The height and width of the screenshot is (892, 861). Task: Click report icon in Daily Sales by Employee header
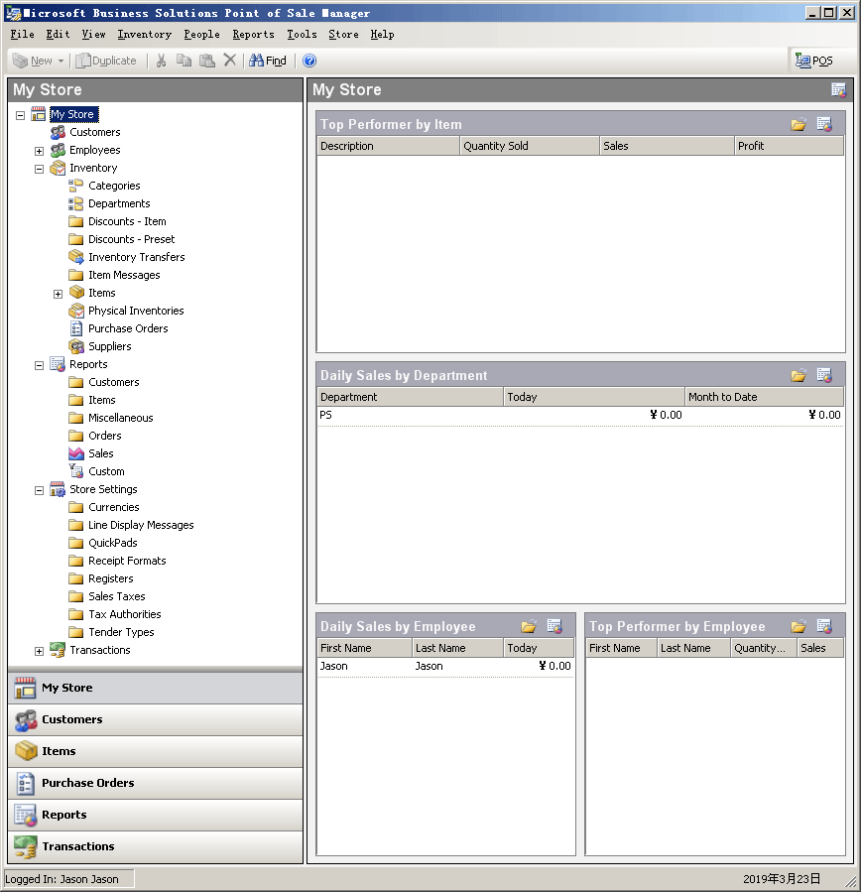554,626
